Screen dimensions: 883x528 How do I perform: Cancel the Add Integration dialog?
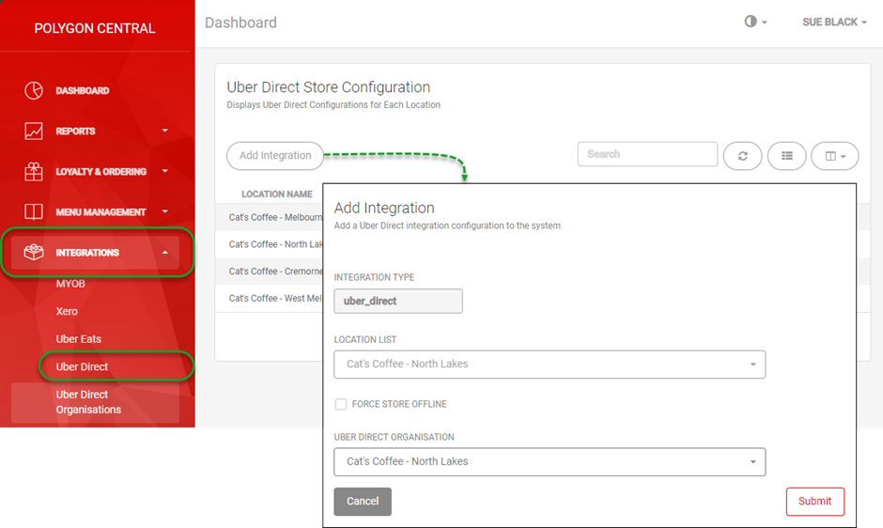(363, 502)
